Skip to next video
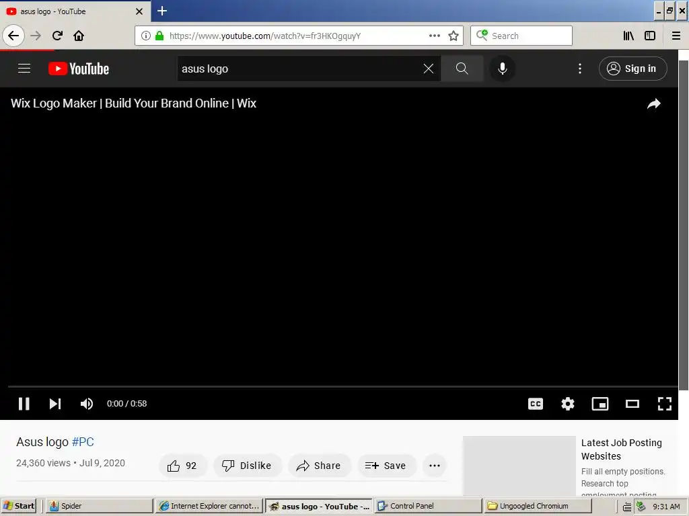Image resolution: width=689 pixels, height=516 pixels. 55,404
